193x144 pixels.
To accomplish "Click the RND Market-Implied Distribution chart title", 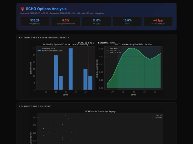I will click(134, 44).
